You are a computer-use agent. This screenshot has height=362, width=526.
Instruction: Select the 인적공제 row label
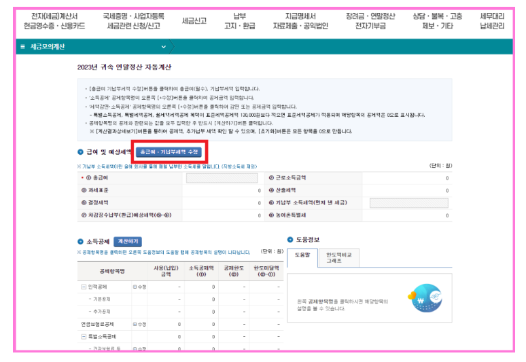click(98, 287)
